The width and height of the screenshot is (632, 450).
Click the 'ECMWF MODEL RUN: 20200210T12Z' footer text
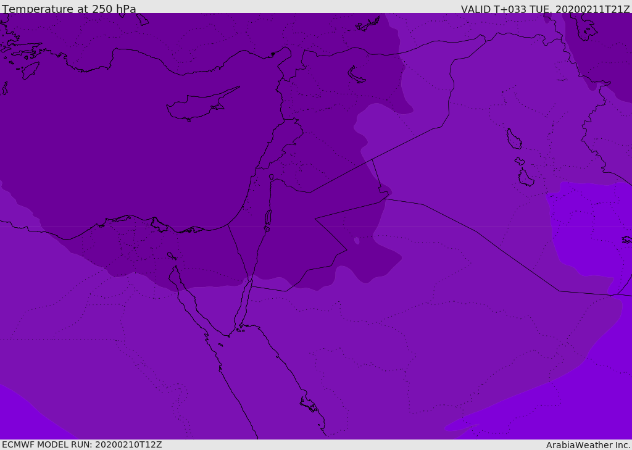click(82, 444)
